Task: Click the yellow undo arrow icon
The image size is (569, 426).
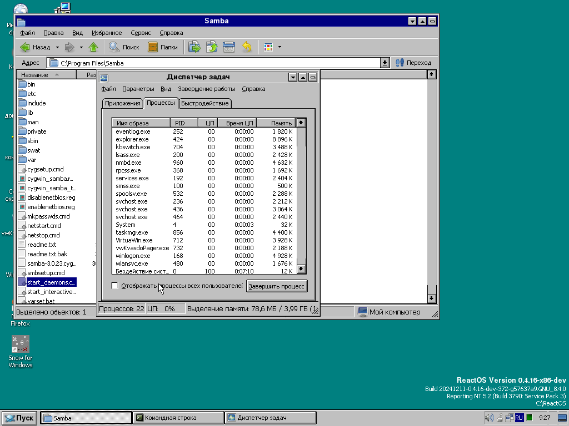Action: pos(247,47)
